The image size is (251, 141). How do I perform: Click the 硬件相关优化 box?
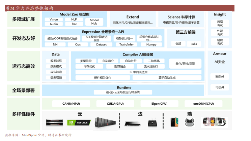click(x=103, y=78)
